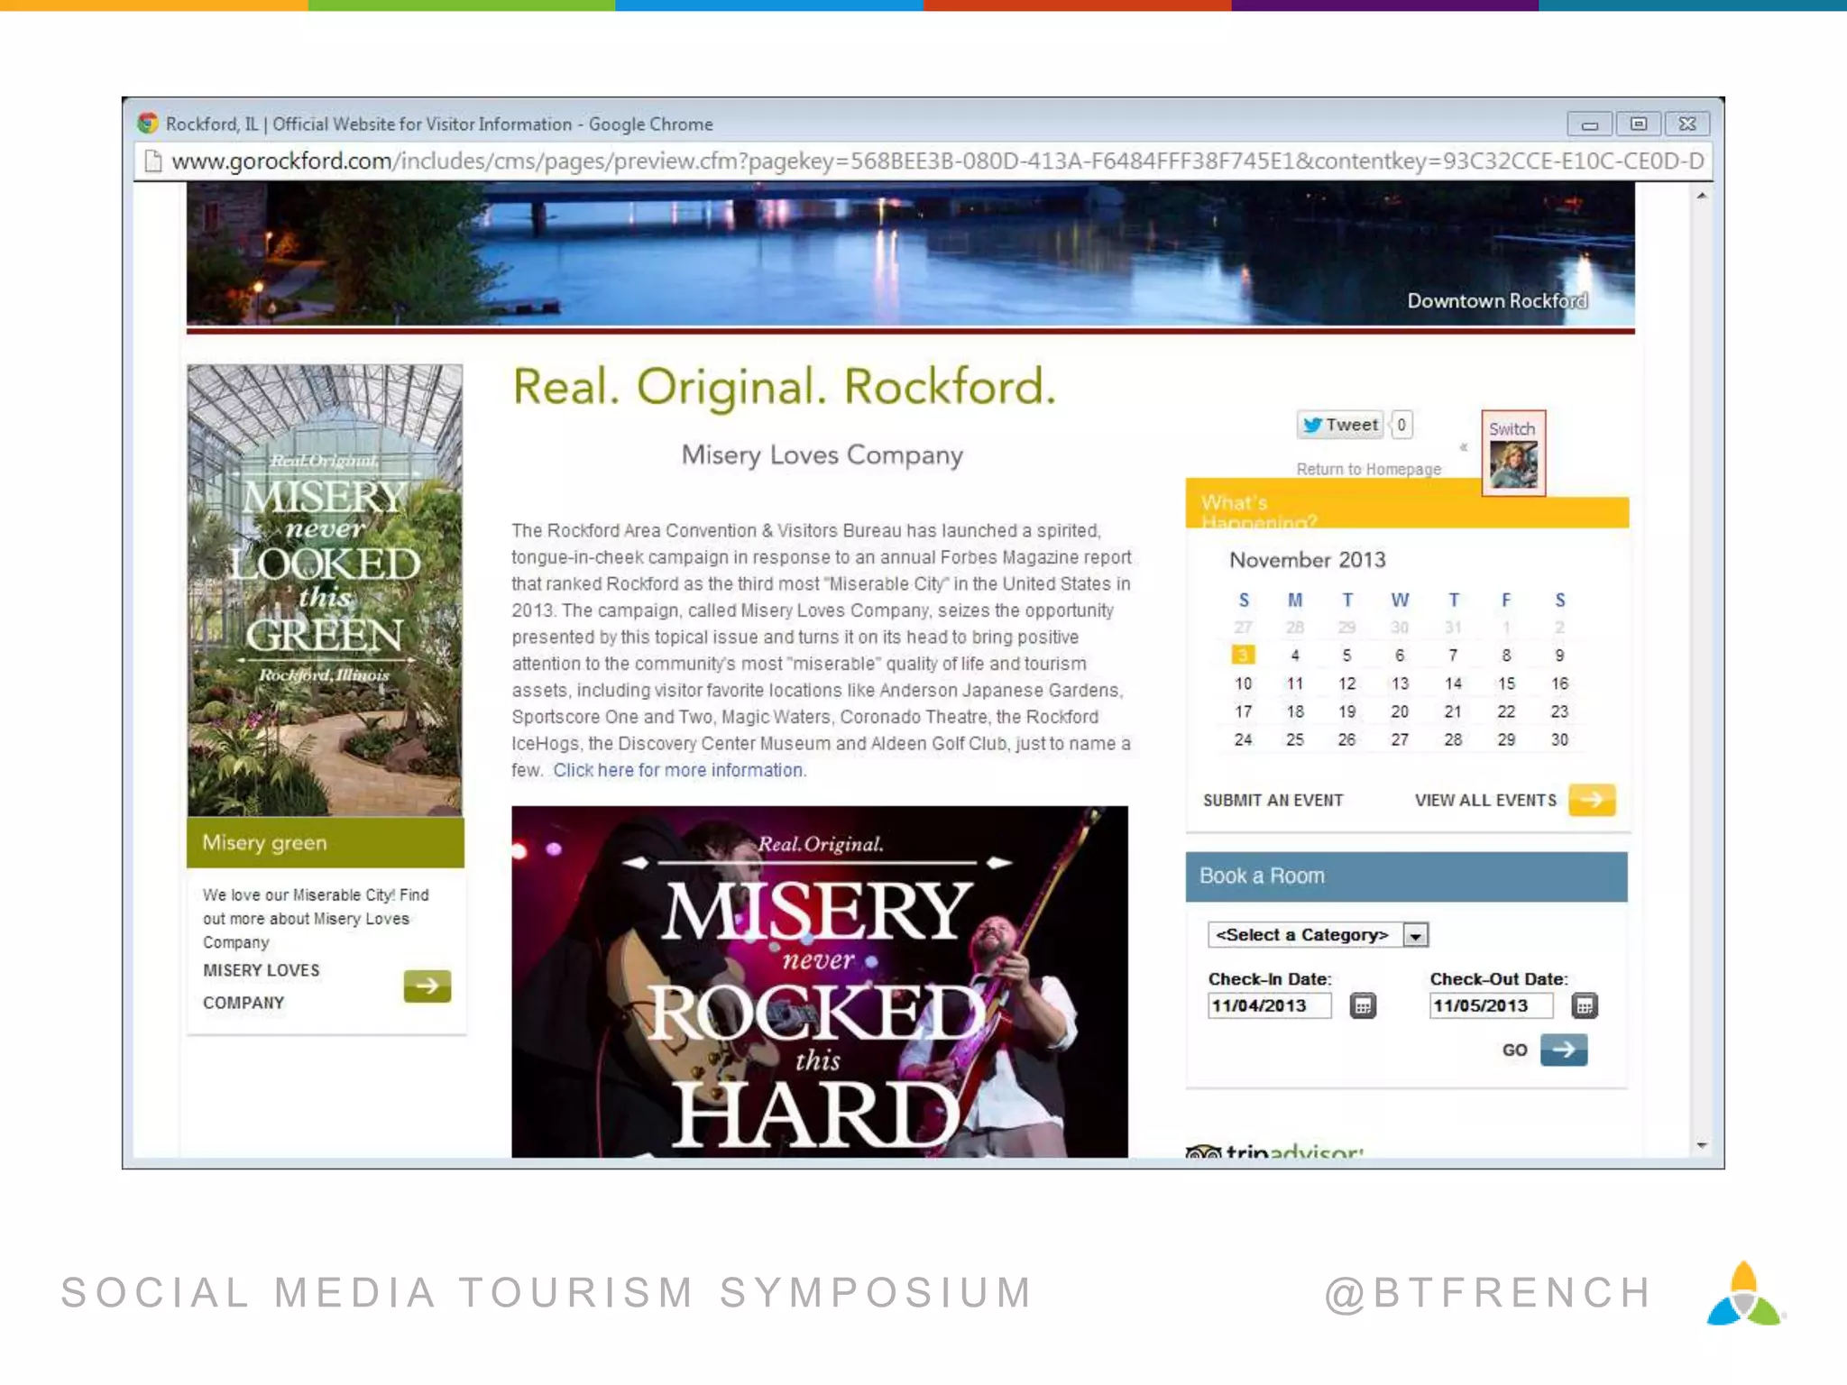Select November 30 in calendar
The width and height of the screenshot is (1847, 1385).
pos(1559,739)
